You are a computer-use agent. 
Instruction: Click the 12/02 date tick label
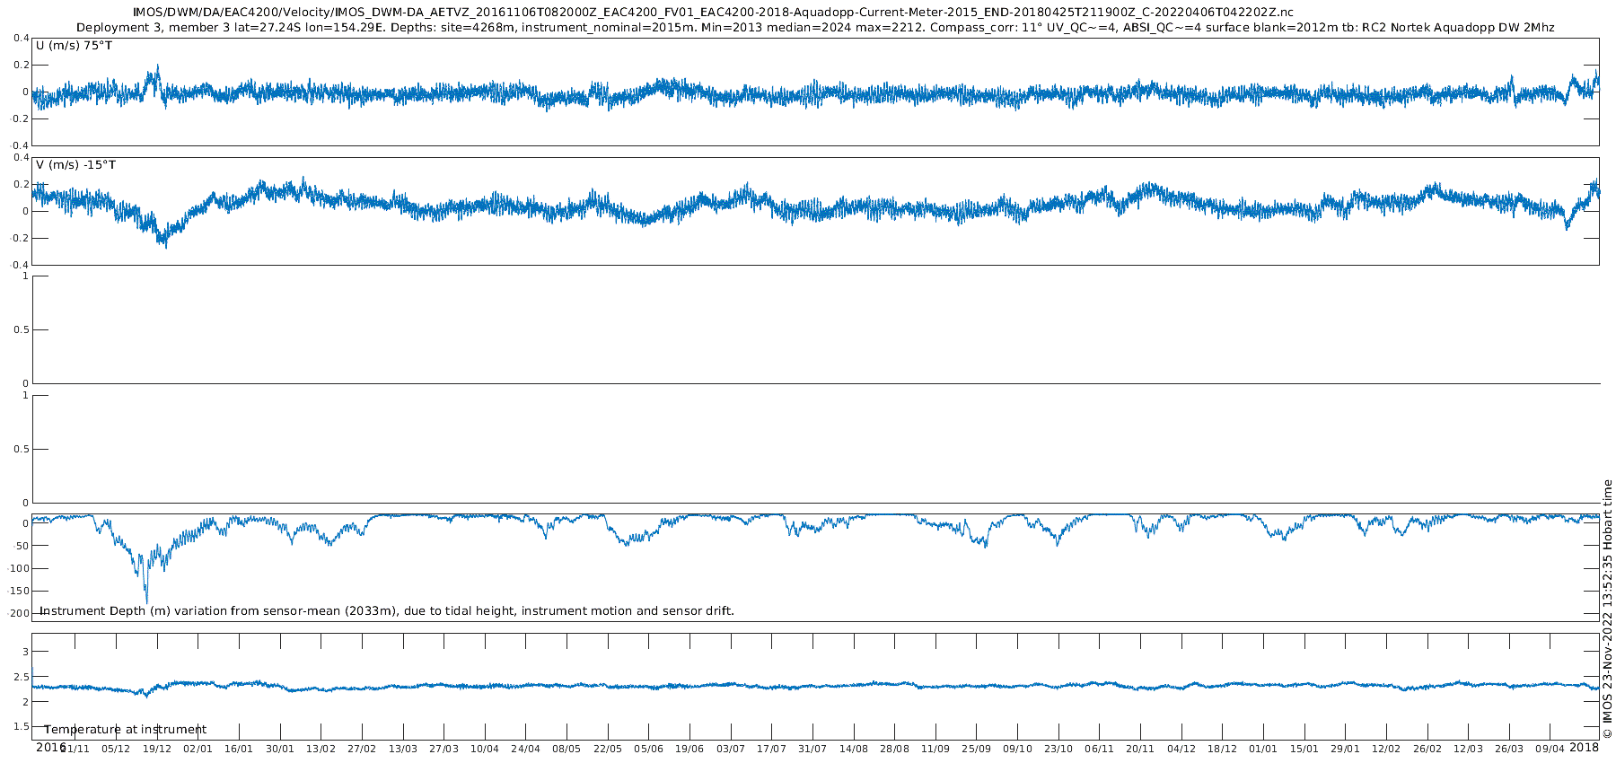[1386, 749]
